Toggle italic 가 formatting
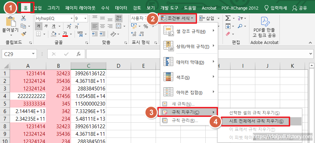This screenshot has width=315, height=143. [46, 26]
